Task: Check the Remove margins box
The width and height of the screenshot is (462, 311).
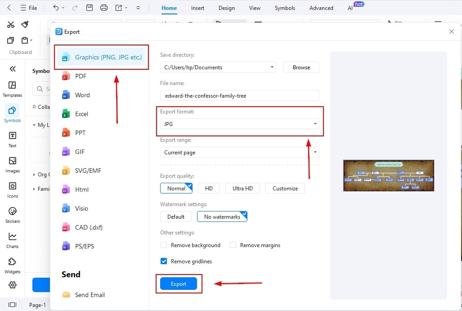Action: point(233,245)
